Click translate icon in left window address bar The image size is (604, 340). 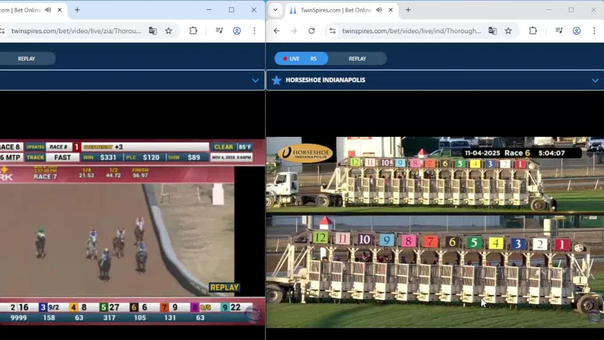coord(153,31)
